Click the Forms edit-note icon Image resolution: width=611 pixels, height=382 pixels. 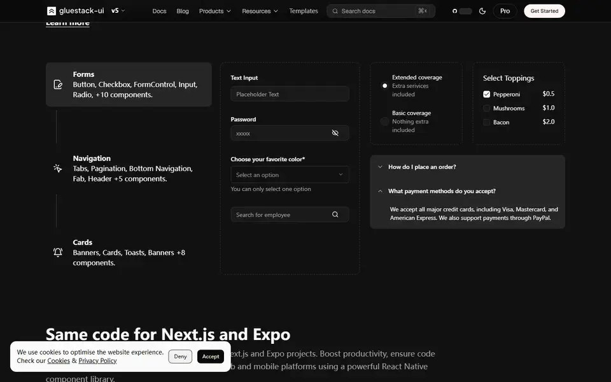[58, 85]
